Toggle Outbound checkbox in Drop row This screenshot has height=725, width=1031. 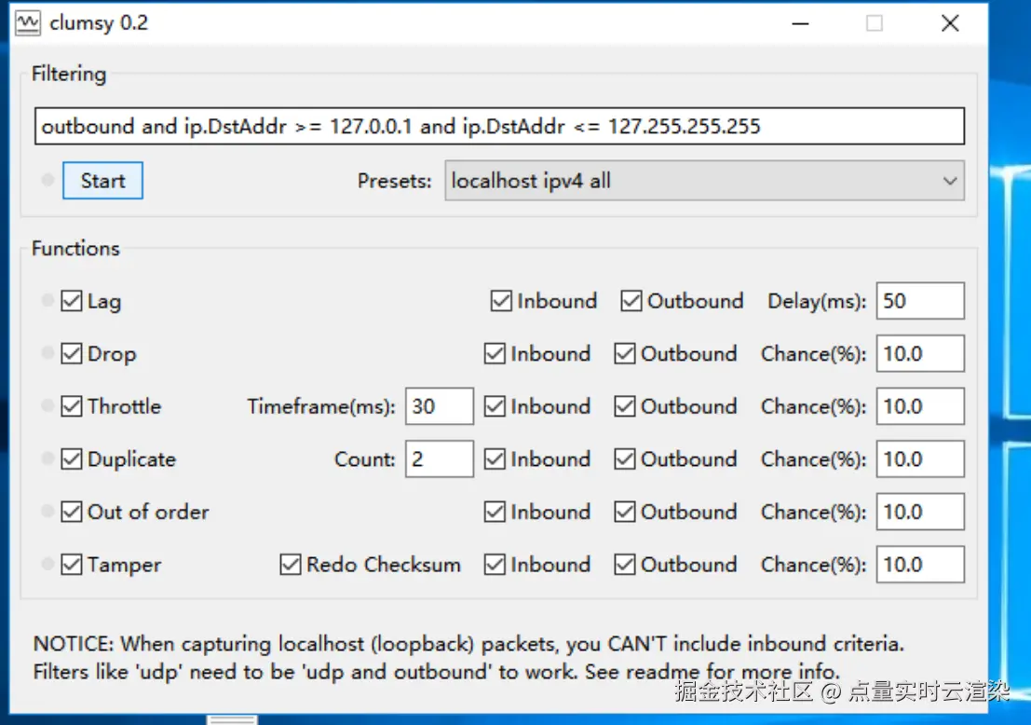click(x=625, y=354)
